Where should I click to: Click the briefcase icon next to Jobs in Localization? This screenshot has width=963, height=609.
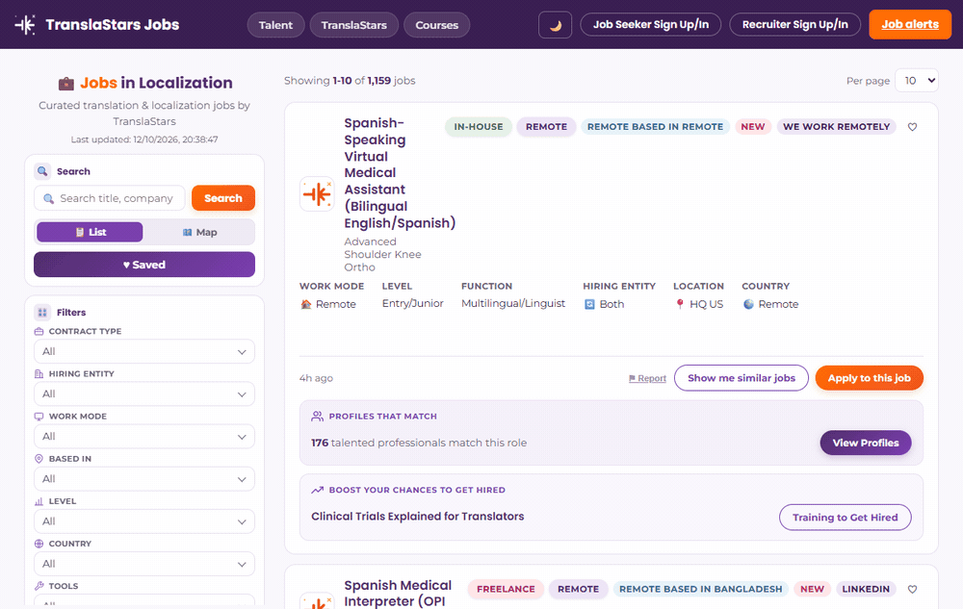click(66, 84)
